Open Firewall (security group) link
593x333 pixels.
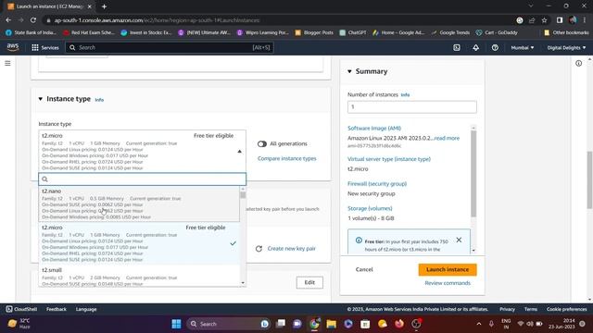377,184
